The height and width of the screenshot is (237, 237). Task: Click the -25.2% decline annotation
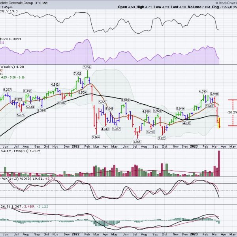[x=232, y=112]
